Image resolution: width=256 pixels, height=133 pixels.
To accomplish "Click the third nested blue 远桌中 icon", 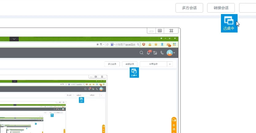I will pos(52,115).
